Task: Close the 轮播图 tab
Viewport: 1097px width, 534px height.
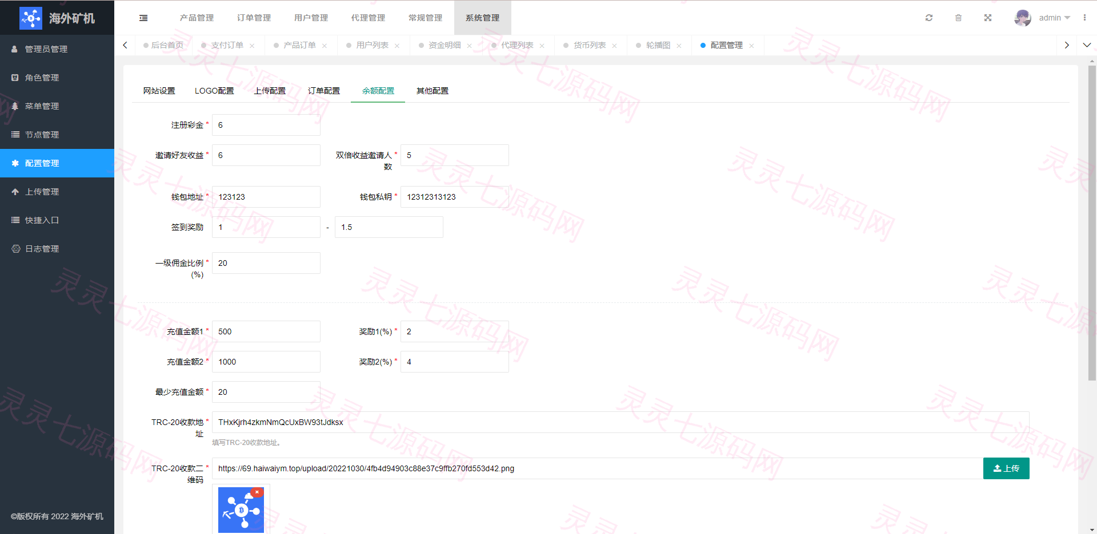Action: [679, 46]
